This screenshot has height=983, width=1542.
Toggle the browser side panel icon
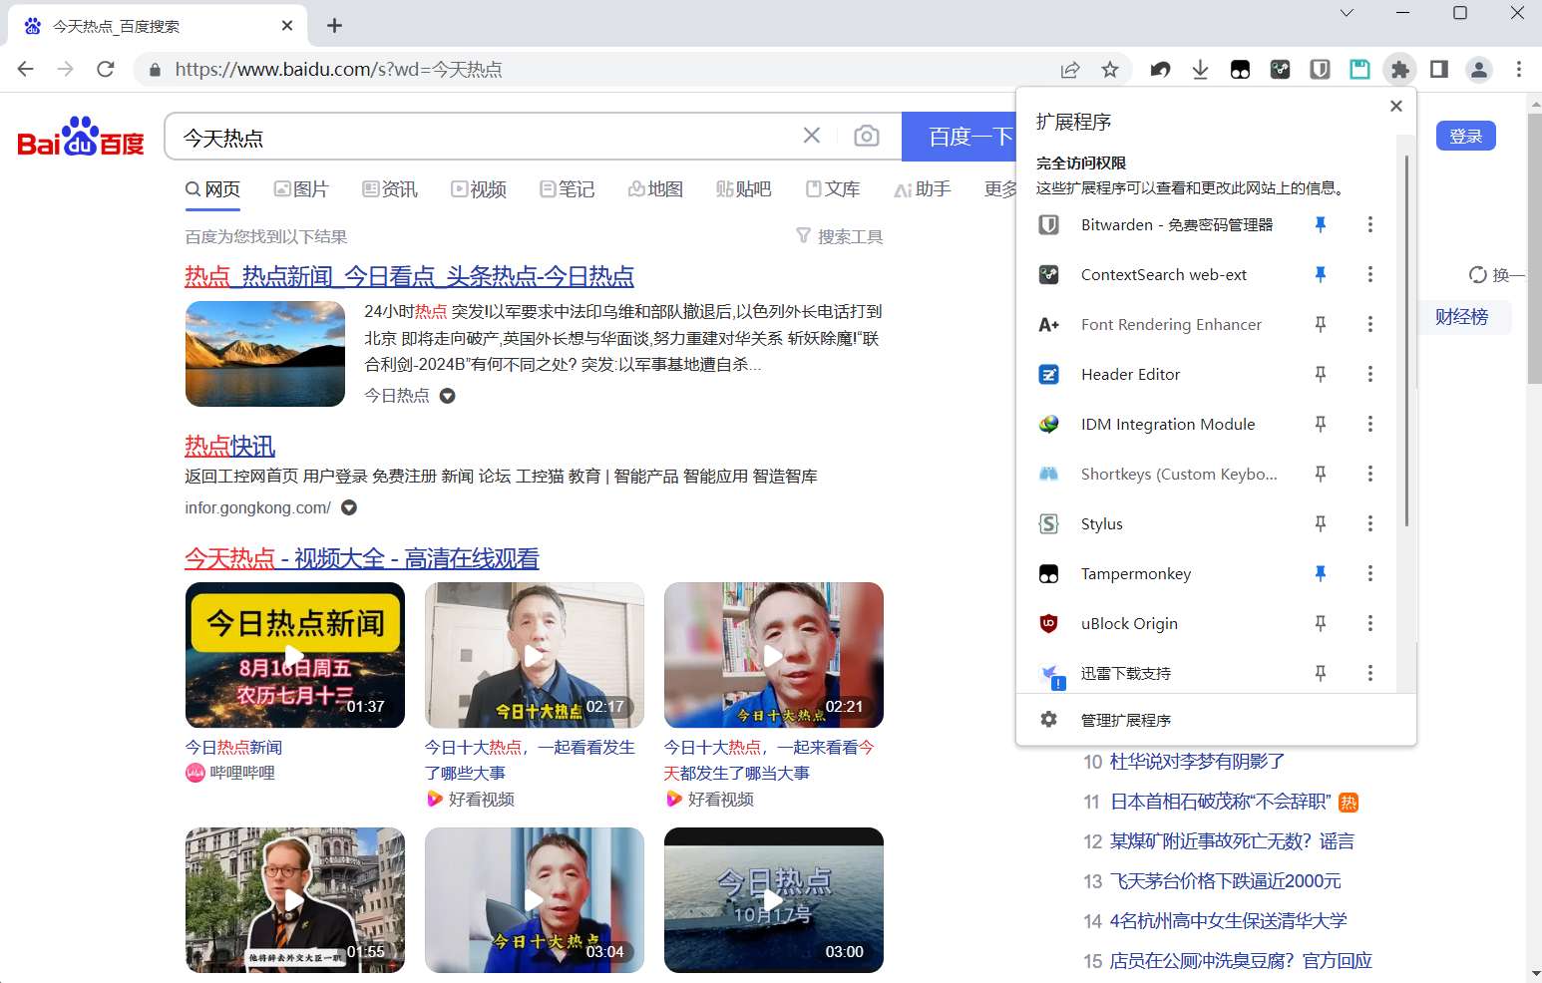pos(1439,69)
